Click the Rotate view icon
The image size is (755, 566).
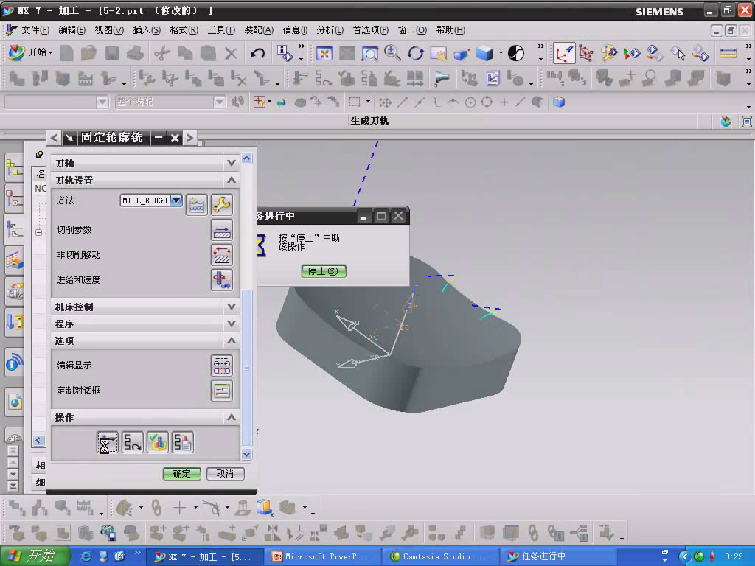[x=416, y=53]
